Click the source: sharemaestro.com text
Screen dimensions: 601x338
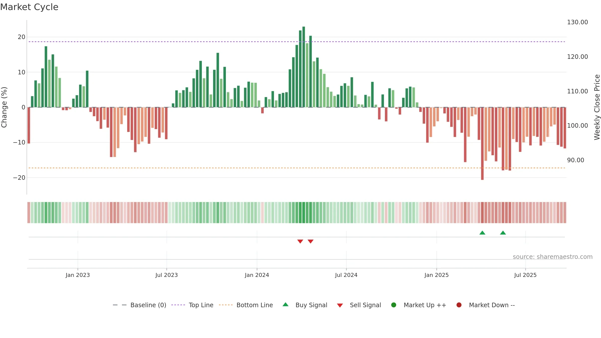[553, 257]
